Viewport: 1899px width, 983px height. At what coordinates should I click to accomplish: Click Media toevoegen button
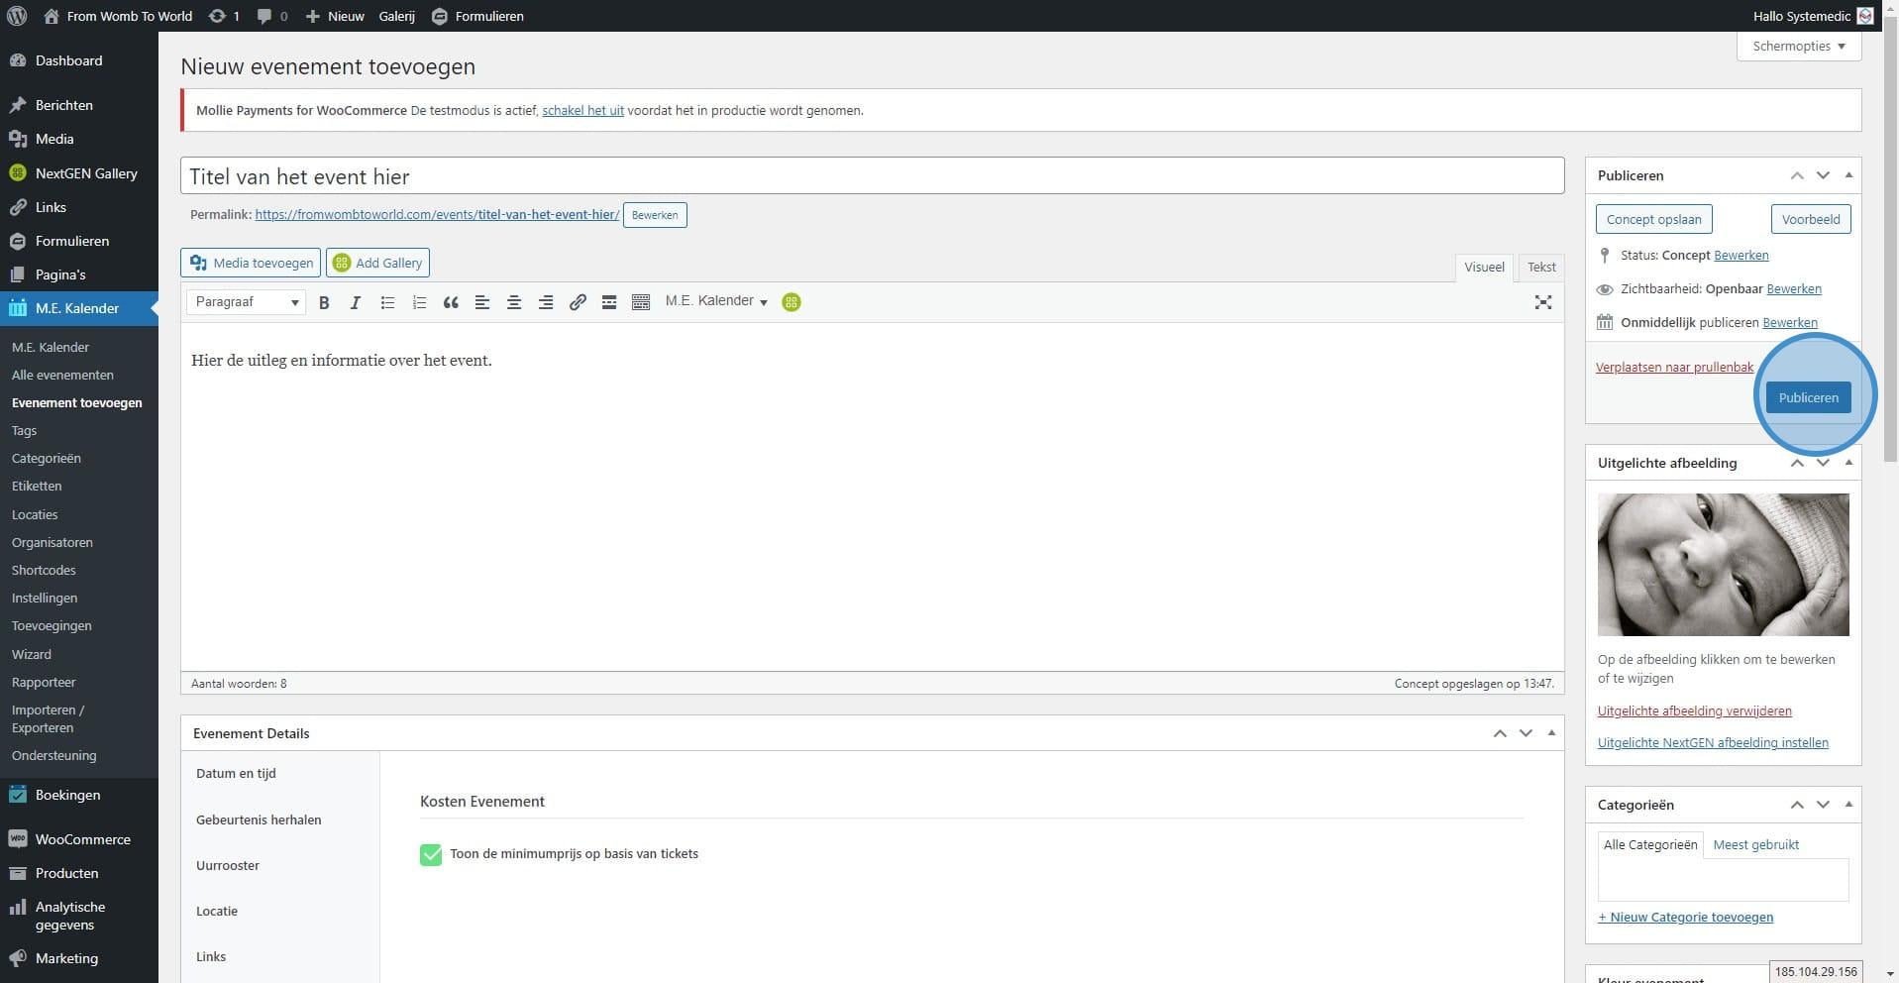click(x=251, y=263)
